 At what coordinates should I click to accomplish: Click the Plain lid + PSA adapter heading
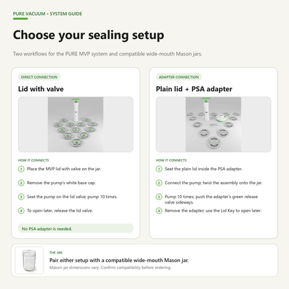click(194, 89)
